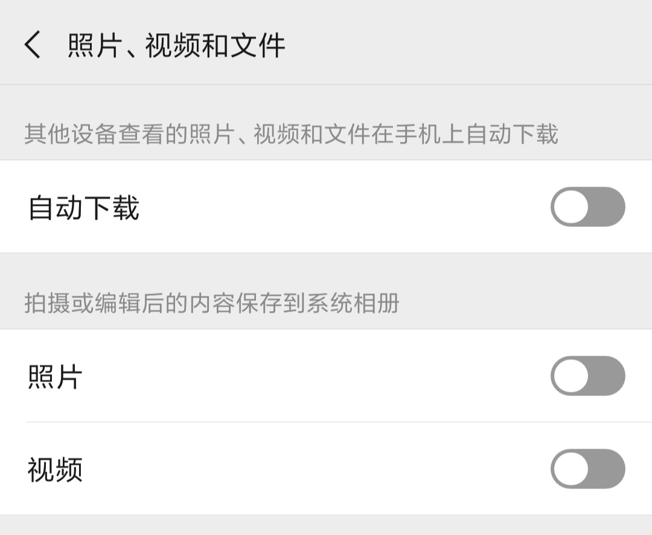Tap the header bar area
Image resolution: width=652 pixels, height=535 pixels.
tap(326, 43)
